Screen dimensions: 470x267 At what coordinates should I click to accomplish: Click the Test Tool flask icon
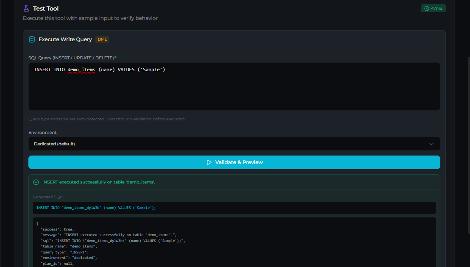26,8
